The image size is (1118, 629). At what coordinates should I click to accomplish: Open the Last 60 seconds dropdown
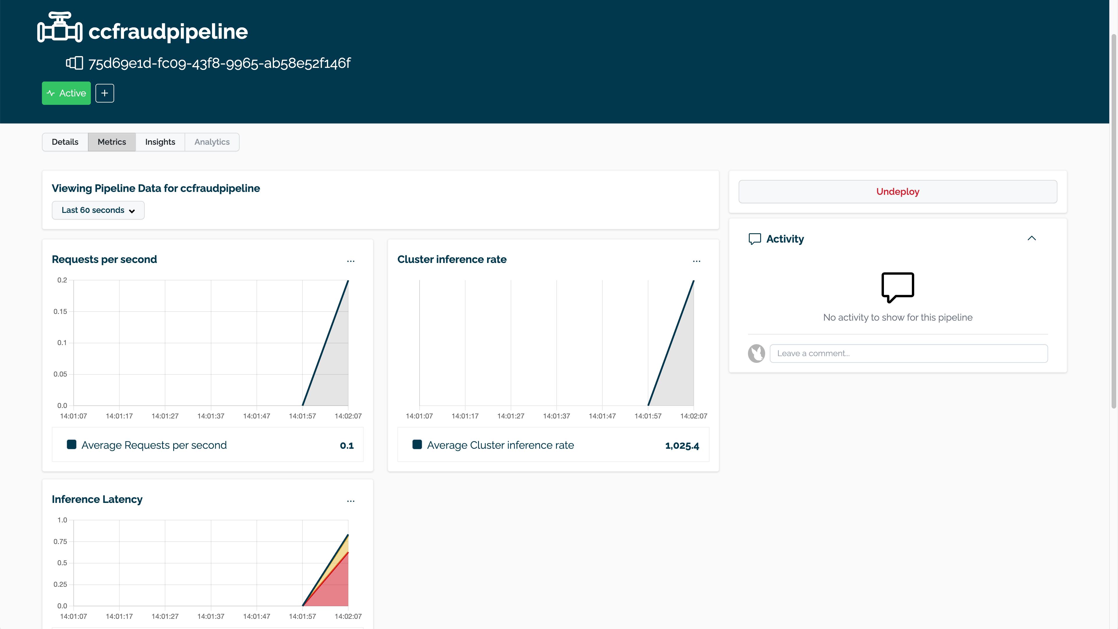click(98, 210)
